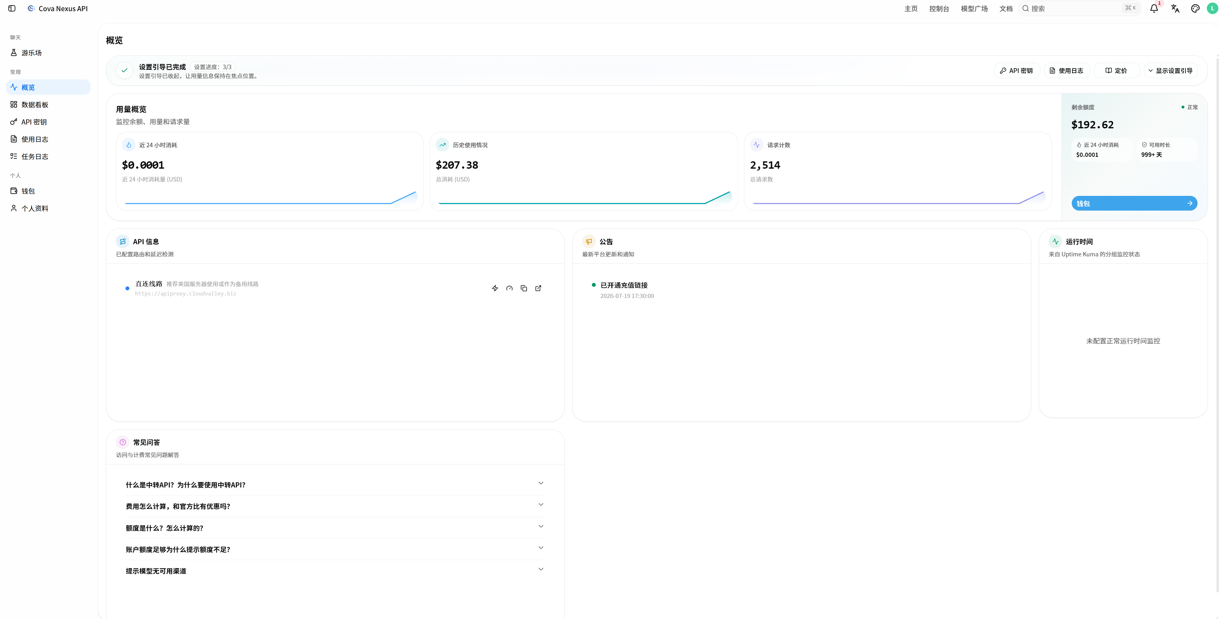This screenshot has height=619, width=1219.
Task: Click the pulse icon in 请求计数 card
Action: (x=757, y=145)
